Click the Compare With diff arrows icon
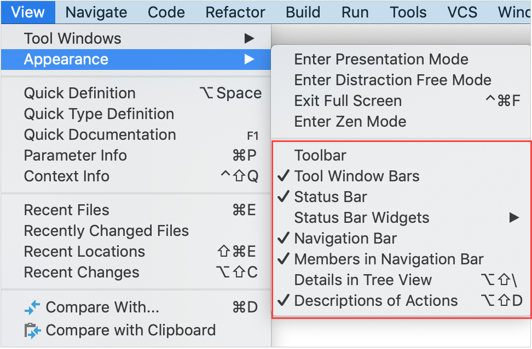 (32, 309)
